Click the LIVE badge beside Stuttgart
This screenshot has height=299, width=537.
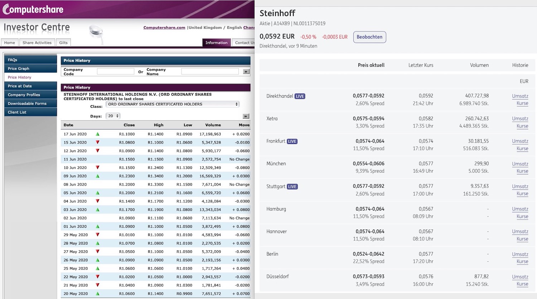coord(292,186)
